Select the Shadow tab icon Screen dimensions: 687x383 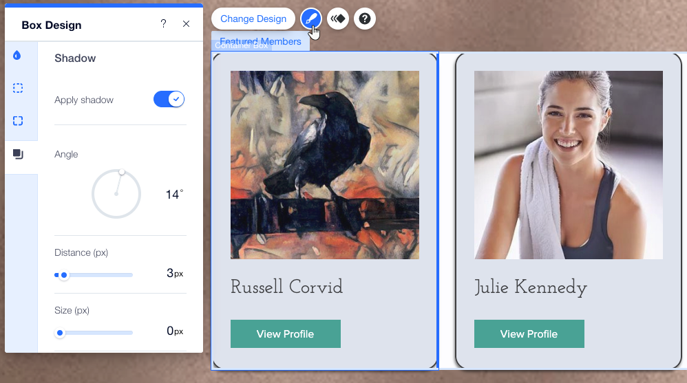[x=18, y=154]
